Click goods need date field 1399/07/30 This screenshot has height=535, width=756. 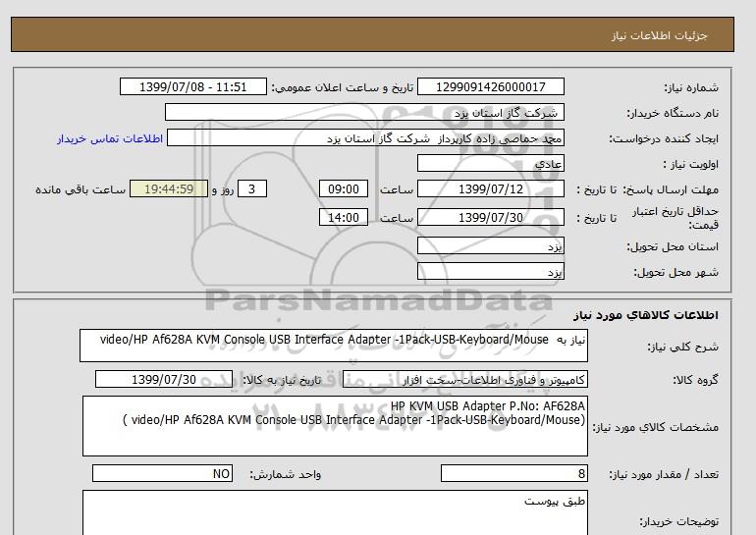(x=164, y=379)
